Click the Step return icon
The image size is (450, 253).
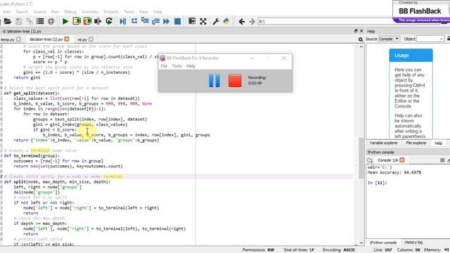[x=156, y=21]
